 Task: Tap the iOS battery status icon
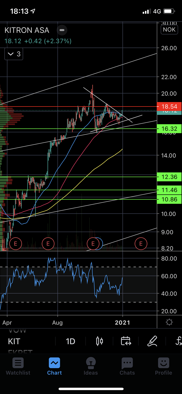coord(169,11)
